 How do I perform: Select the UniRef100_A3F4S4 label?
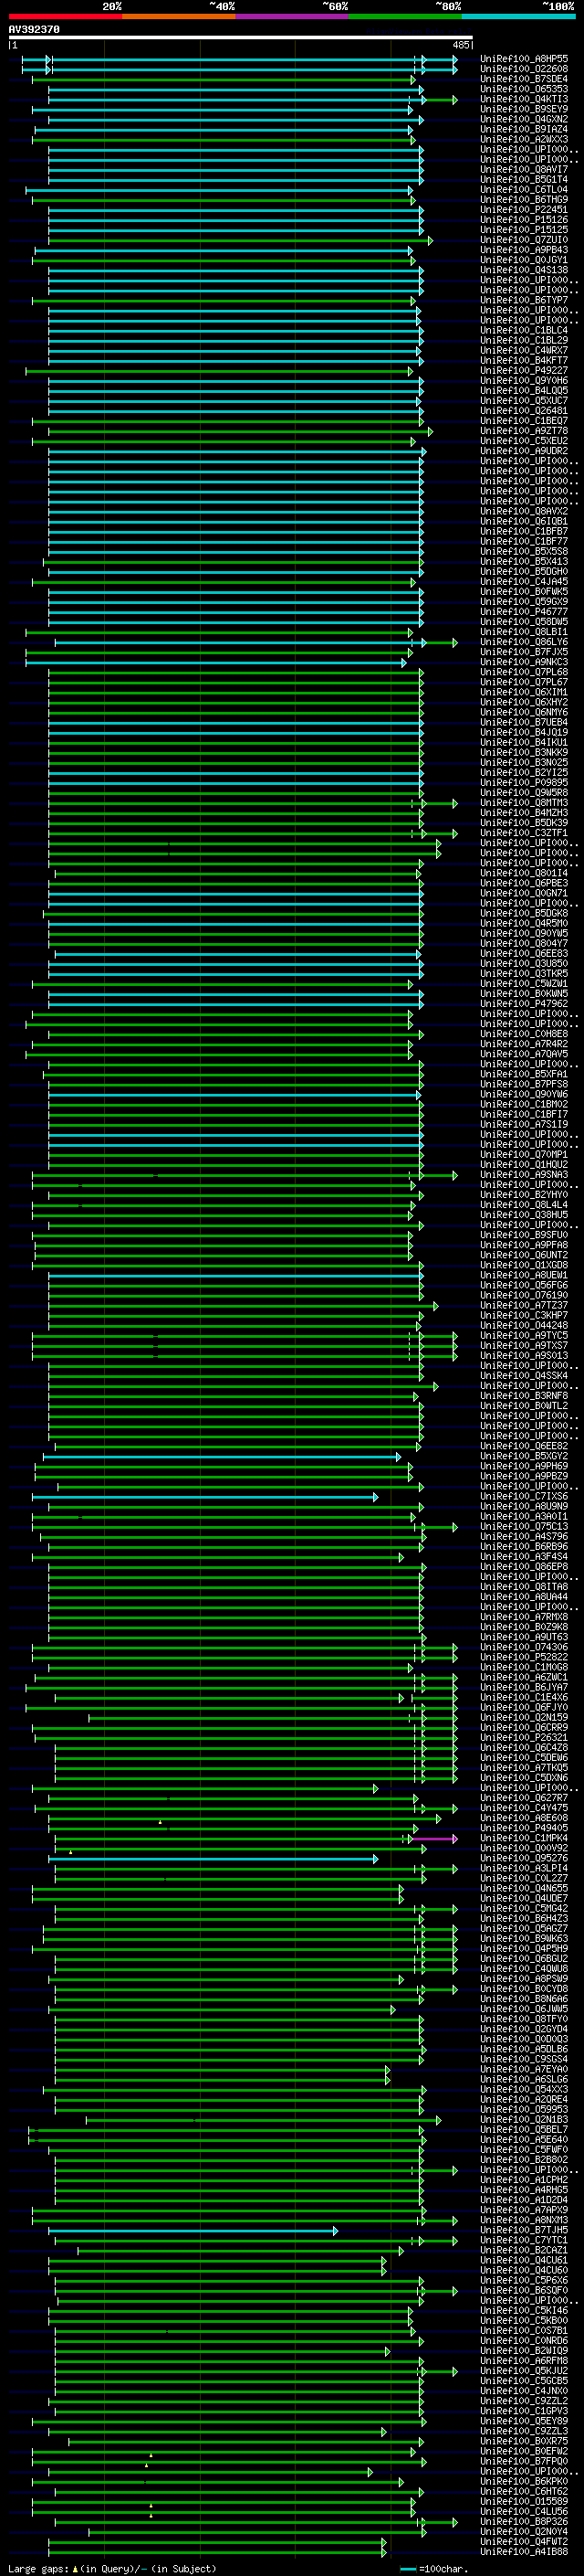(524, 1556)
